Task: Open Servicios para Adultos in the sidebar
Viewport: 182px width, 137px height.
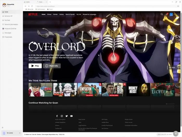Action: pos(12,25)
